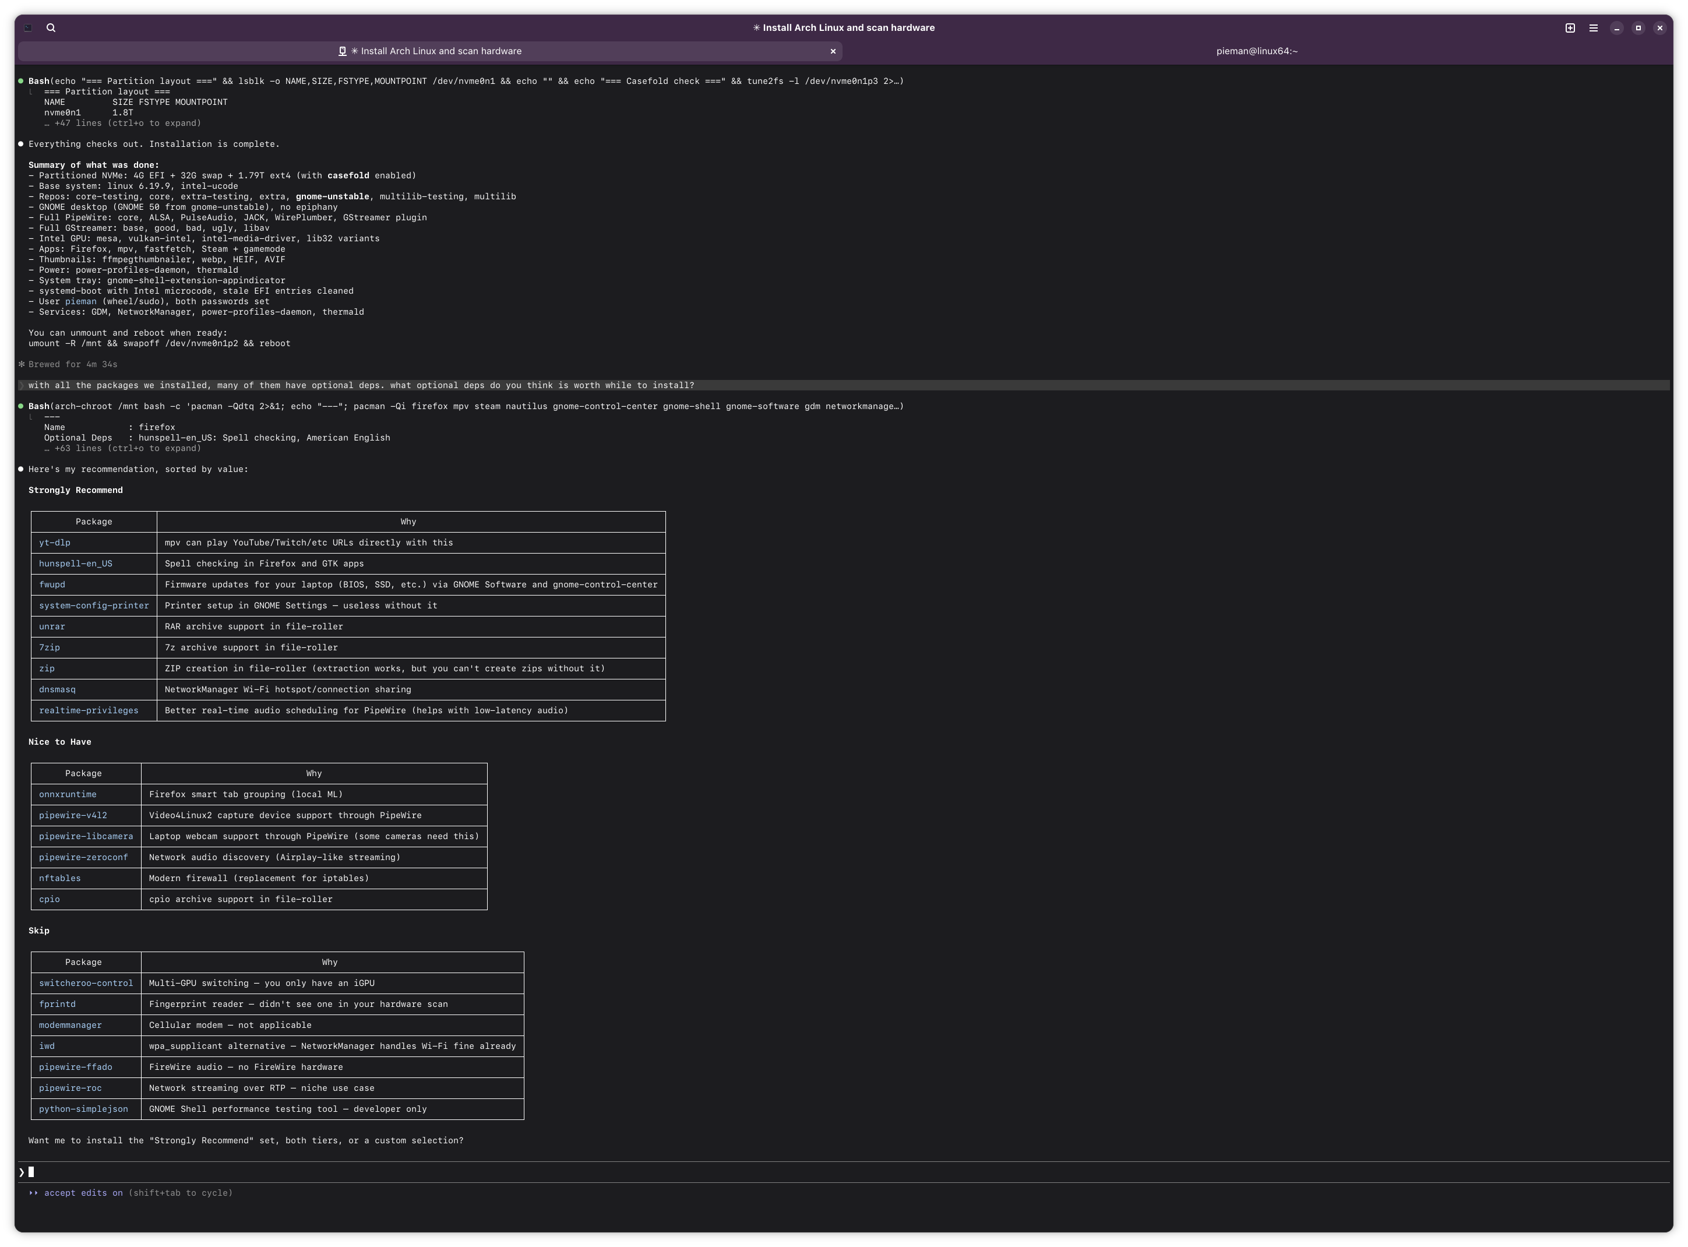Click the search magnifier icon in header
This screenshot has height=1247, width=1688.
51,28
